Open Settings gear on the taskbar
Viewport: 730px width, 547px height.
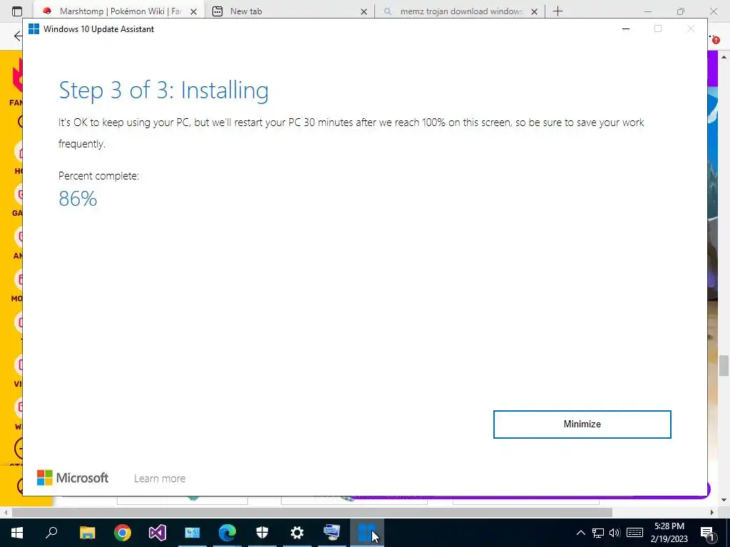[297, 533]
